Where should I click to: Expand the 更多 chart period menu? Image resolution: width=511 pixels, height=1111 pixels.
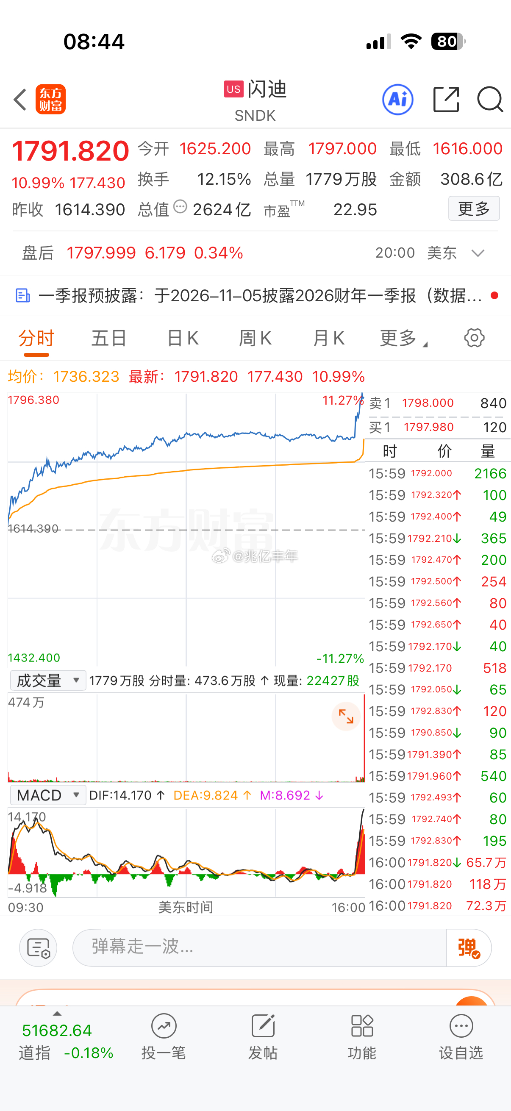[x=404, y=338]
